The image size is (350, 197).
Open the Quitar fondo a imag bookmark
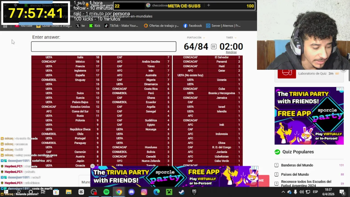pos(54,26)
